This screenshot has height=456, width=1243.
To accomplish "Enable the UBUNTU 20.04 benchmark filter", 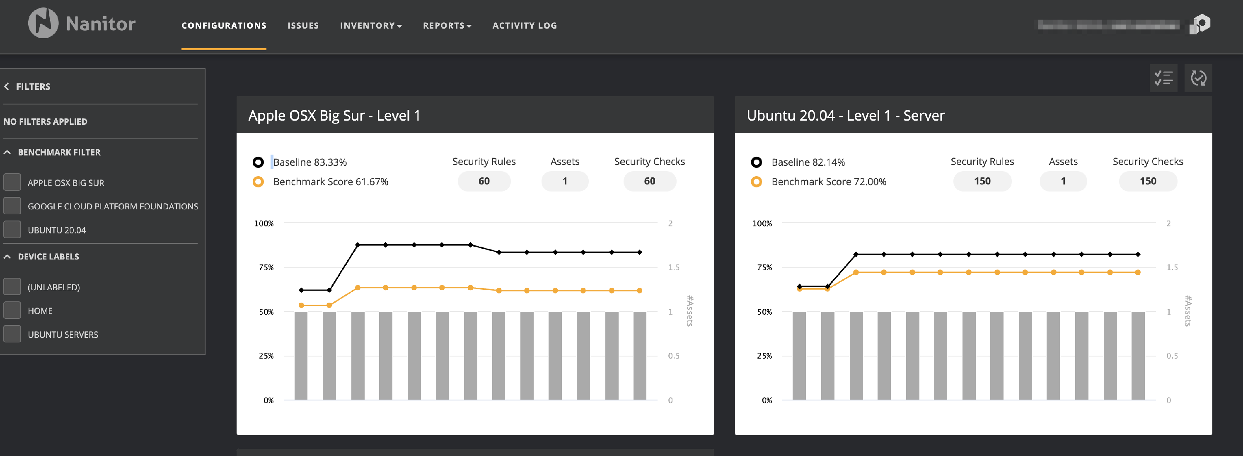I will 12,229.
